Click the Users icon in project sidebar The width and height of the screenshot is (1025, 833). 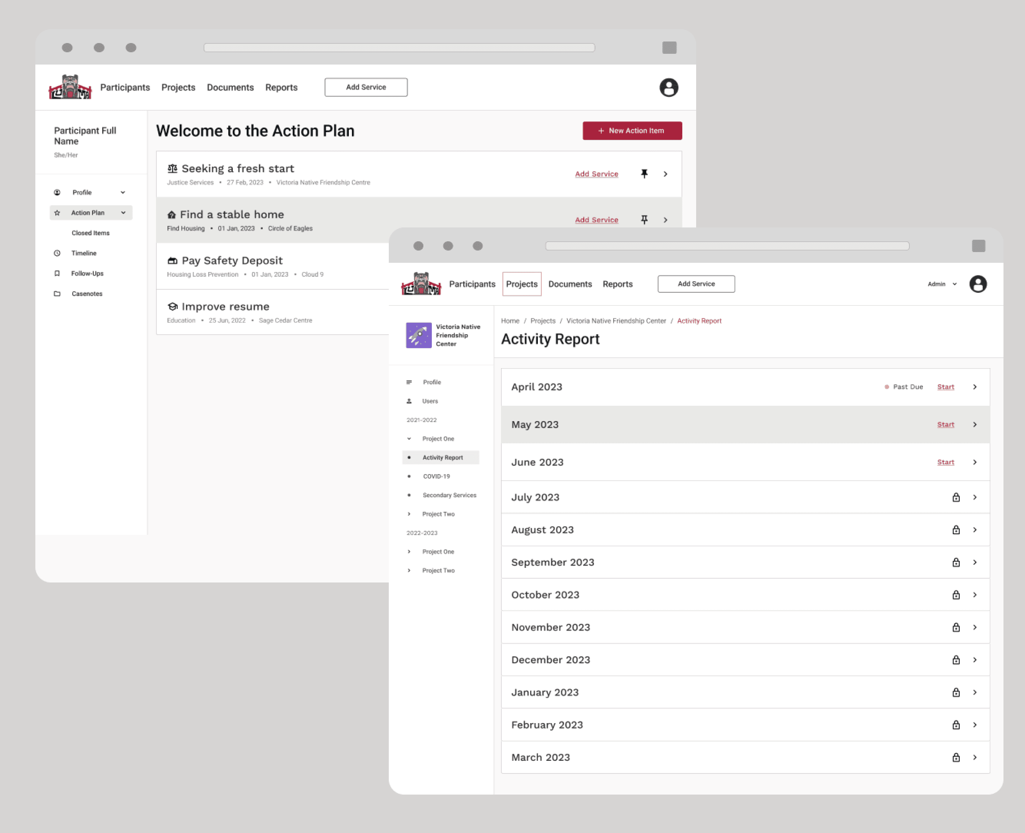(409, 401)
